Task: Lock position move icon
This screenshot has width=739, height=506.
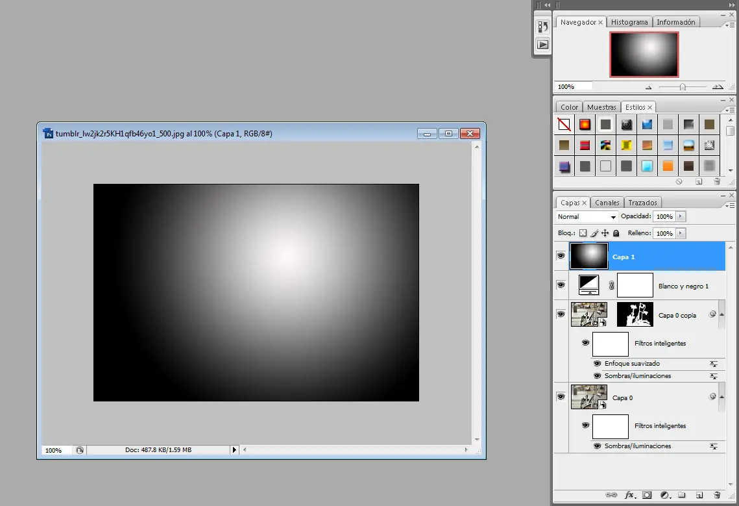Action: click(x=605, y=233)
